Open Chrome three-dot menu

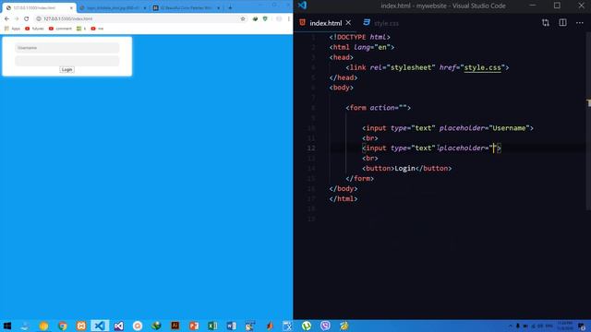[x=289, y=18]
